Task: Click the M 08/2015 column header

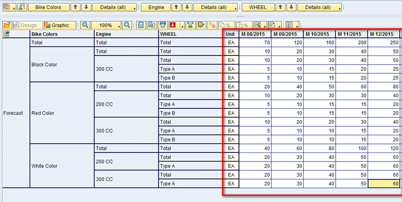Action: 255,34
